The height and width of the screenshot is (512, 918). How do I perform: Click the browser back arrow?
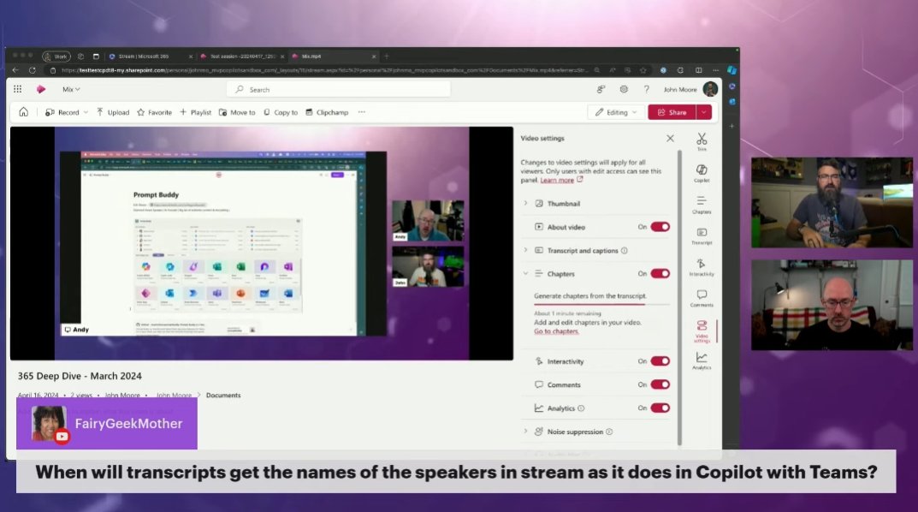tap(15, 69)
